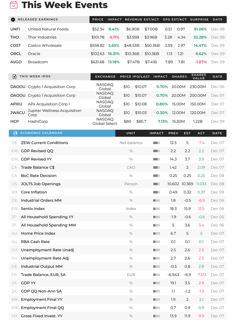
Task: Click impact bars icon for ZEW Current Conditions
Action: pyautogui.click(x=156, y=143)
